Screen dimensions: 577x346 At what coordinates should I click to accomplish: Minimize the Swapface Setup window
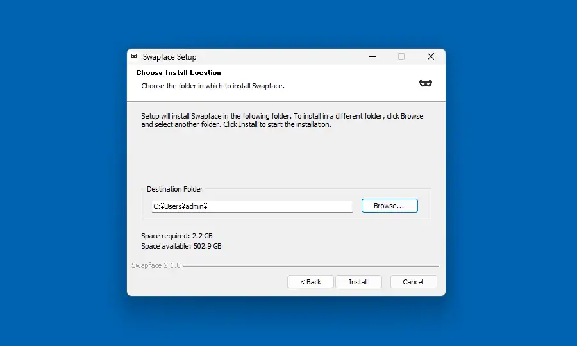[372, 56]
